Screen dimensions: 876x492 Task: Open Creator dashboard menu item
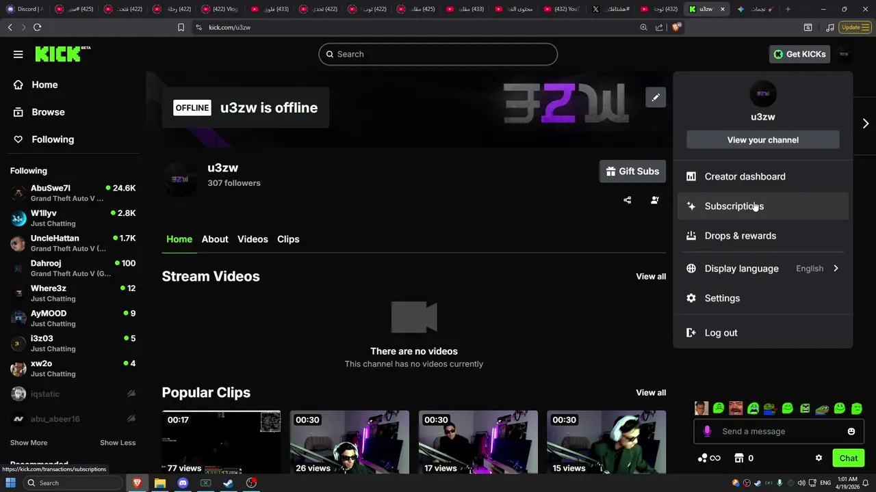point(762,176)
